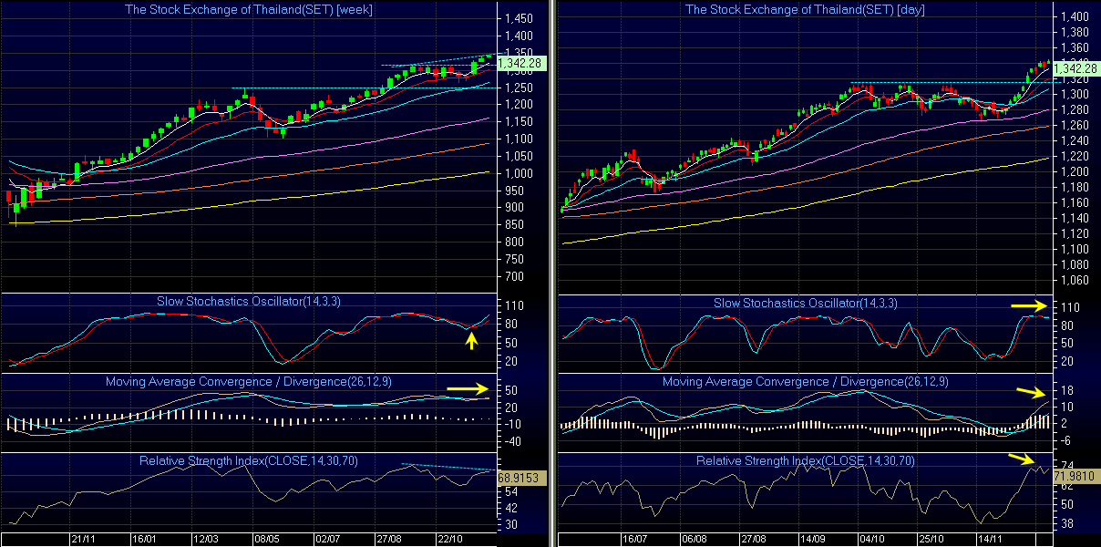Select date label 22/10 on week axis

point(450,540)
